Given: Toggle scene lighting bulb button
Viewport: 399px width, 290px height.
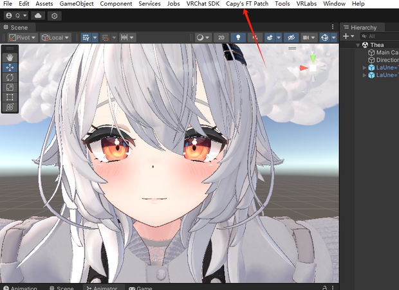Looking at the screenshot, I should [238, 37].
